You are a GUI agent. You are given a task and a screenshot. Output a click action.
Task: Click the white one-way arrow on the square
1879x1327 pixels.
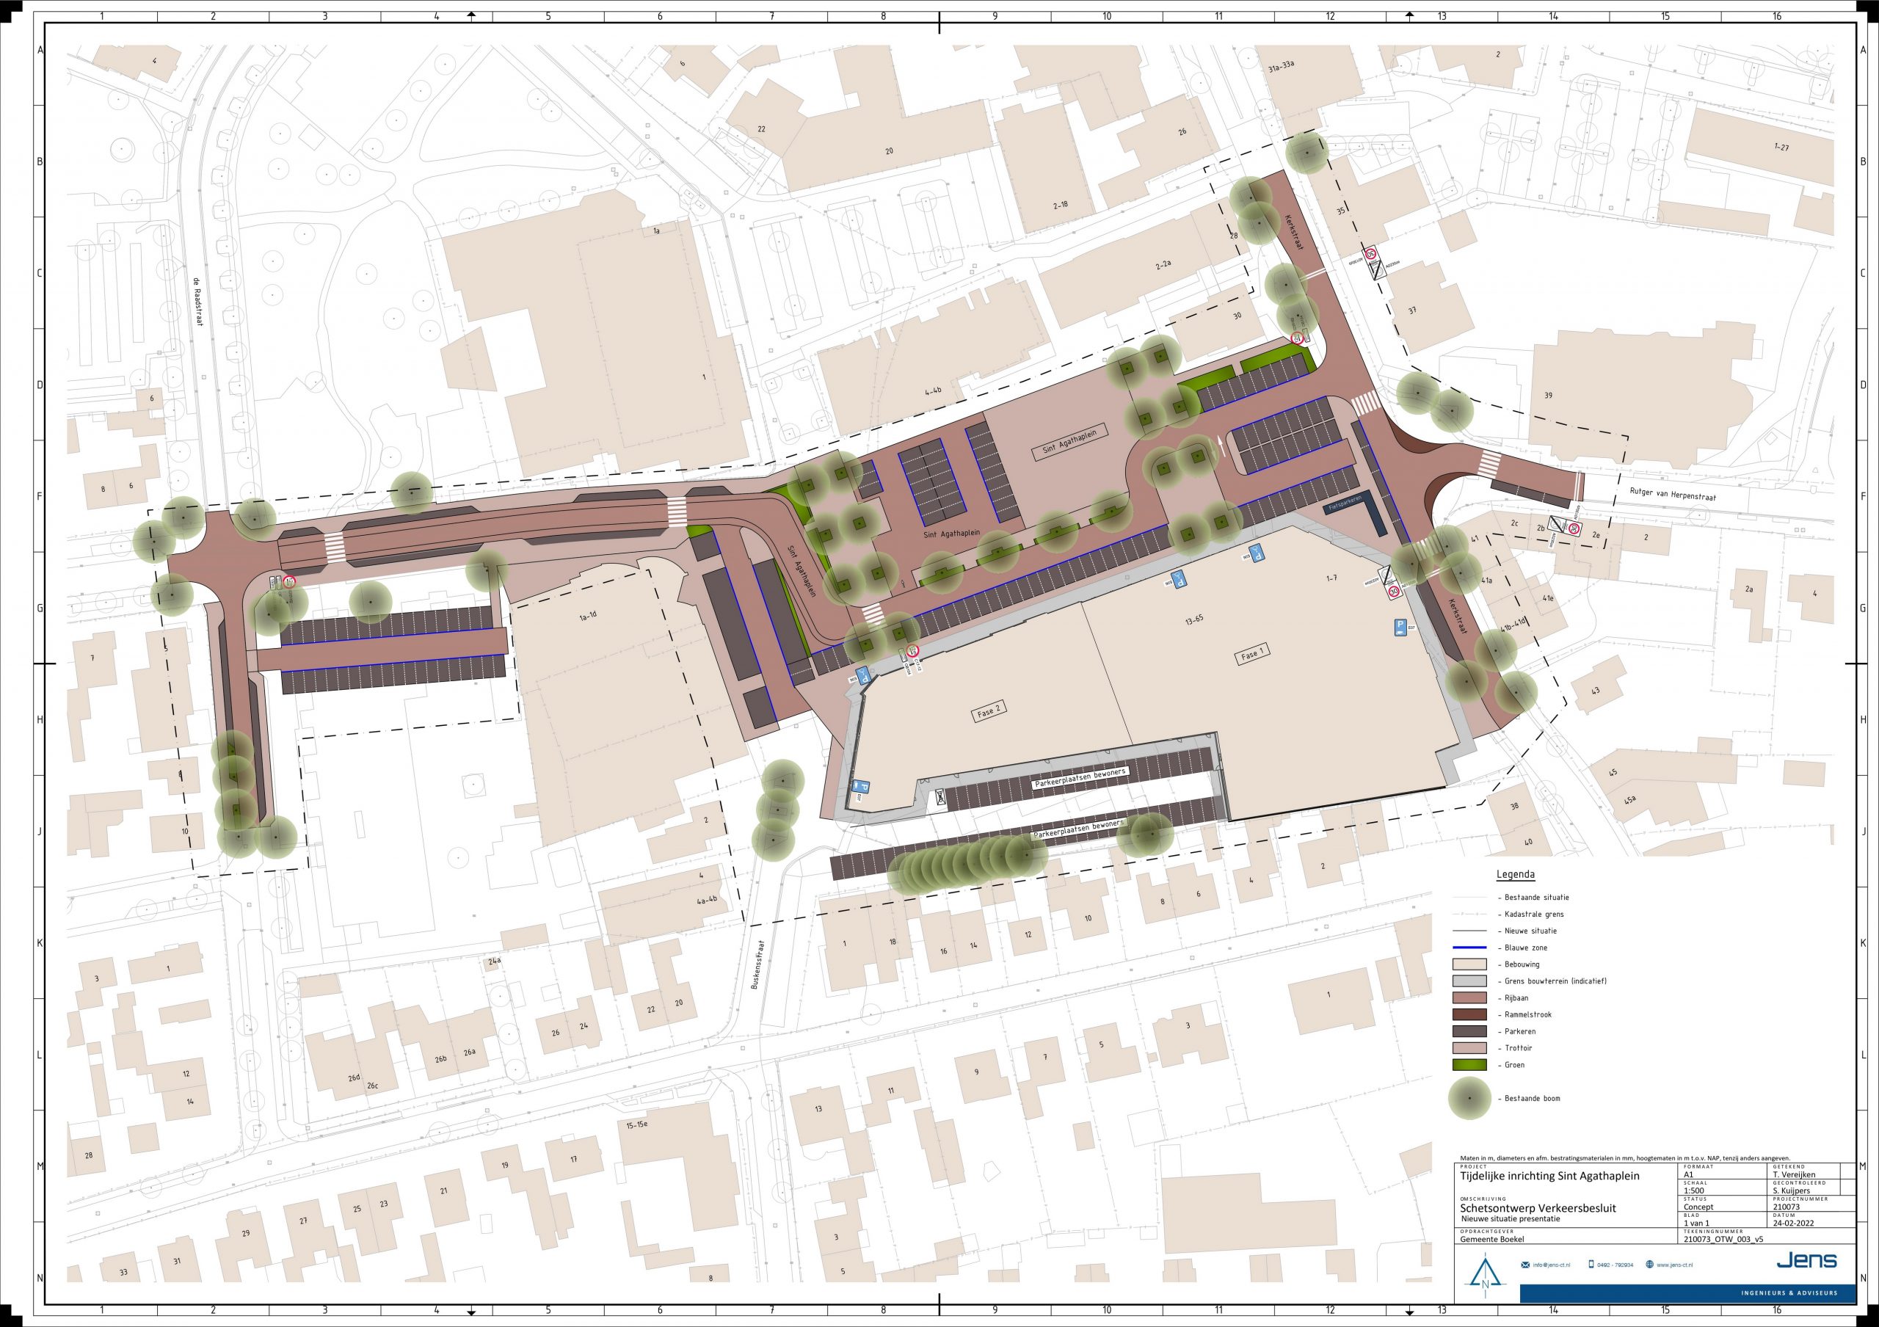click(x=1221, y=445)
